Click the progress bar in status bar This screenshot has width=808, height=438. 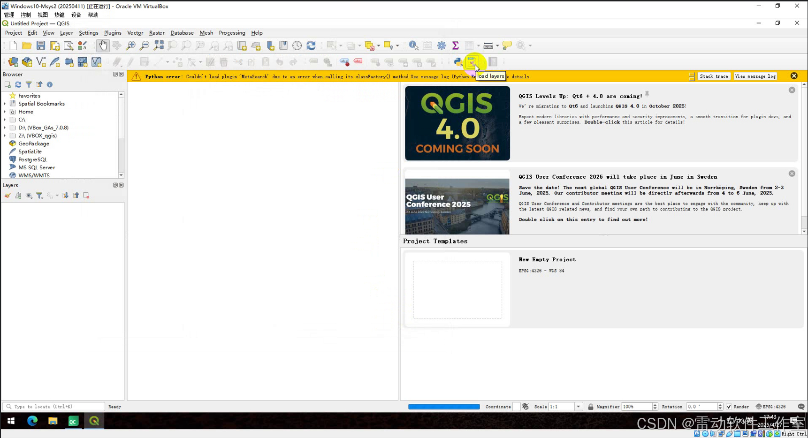(444, 407)
